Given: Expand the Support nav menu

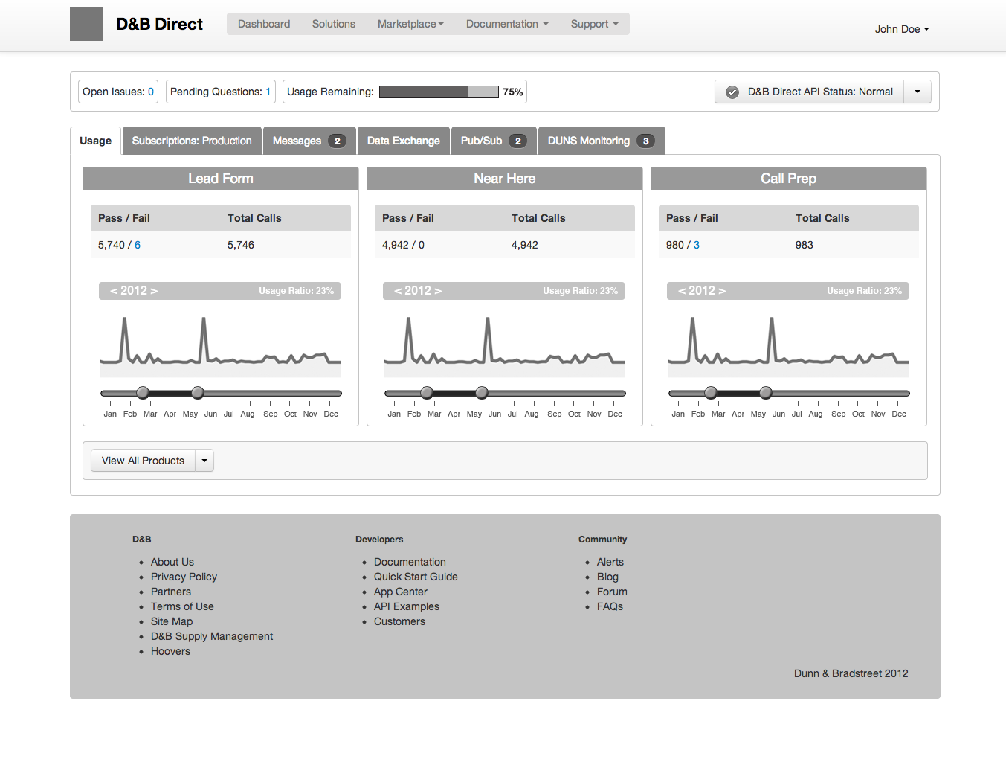Looking at the screenshot, I should (594, 24).
